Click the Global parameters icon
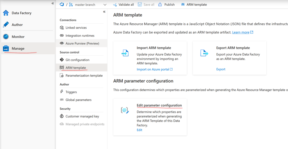This screenshot has height=149, width=288. click(62, 100)
